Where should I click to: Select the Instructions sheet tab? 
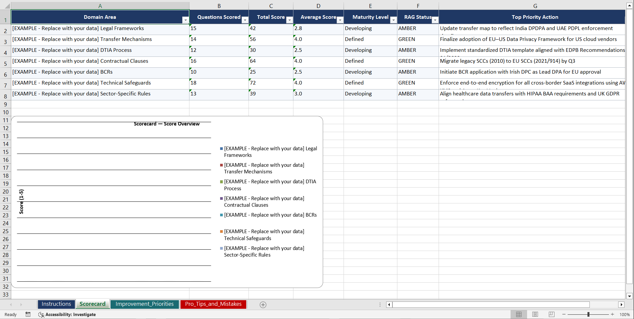(56, 304)
